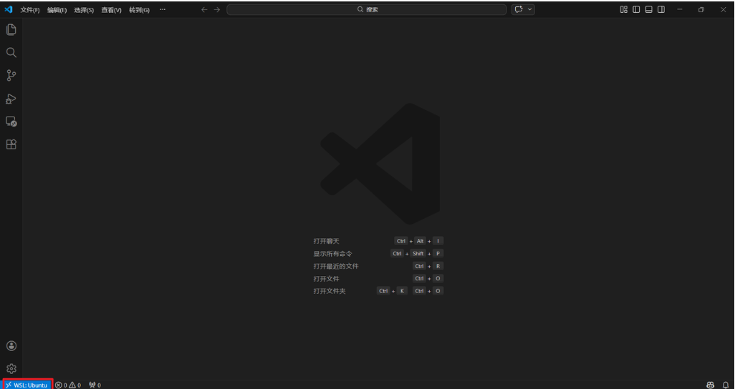This screenshot has height=389, width=735.
Task: Click the WSL: Ubuntu remote indicator
Action: click(27, 385)
